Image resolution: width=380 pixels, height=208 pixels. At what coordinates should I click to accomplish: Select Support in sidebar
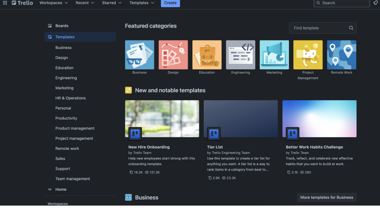pyautogui.click(x=63, y=169)
